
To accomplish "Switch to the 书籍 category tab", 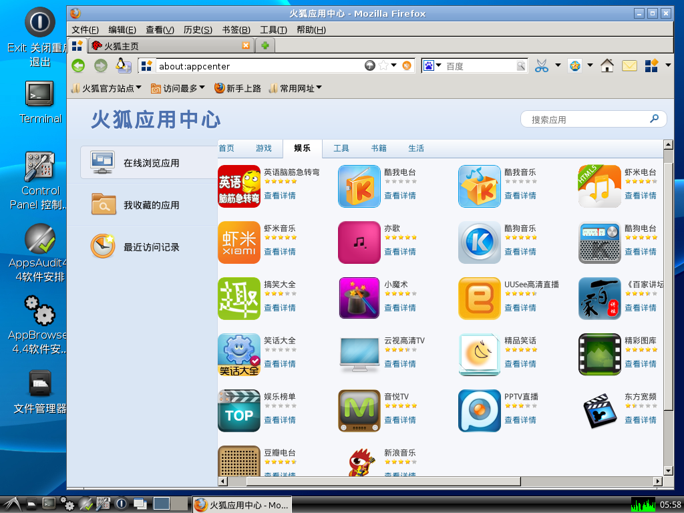I will (x=379, y=148).
